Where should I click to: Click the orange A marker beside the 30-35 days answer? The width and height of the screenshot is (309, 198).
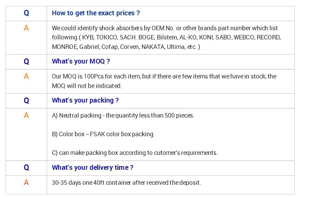pos(26,183)
